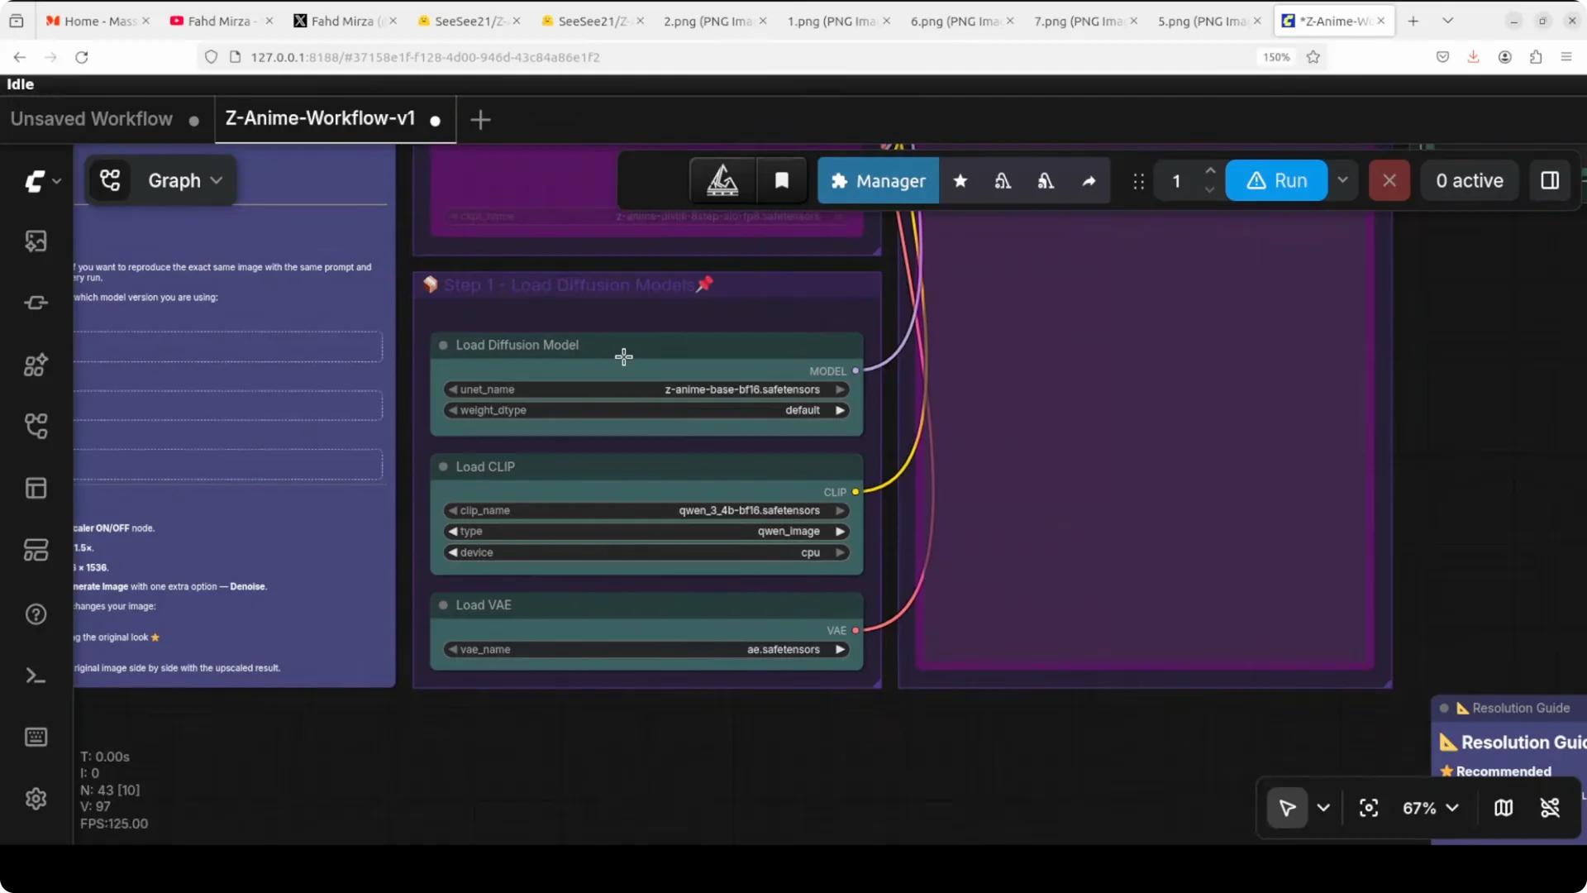Reload the page with browser refresh icon
Screen dimensions: 1587x893
pos(81,57)
